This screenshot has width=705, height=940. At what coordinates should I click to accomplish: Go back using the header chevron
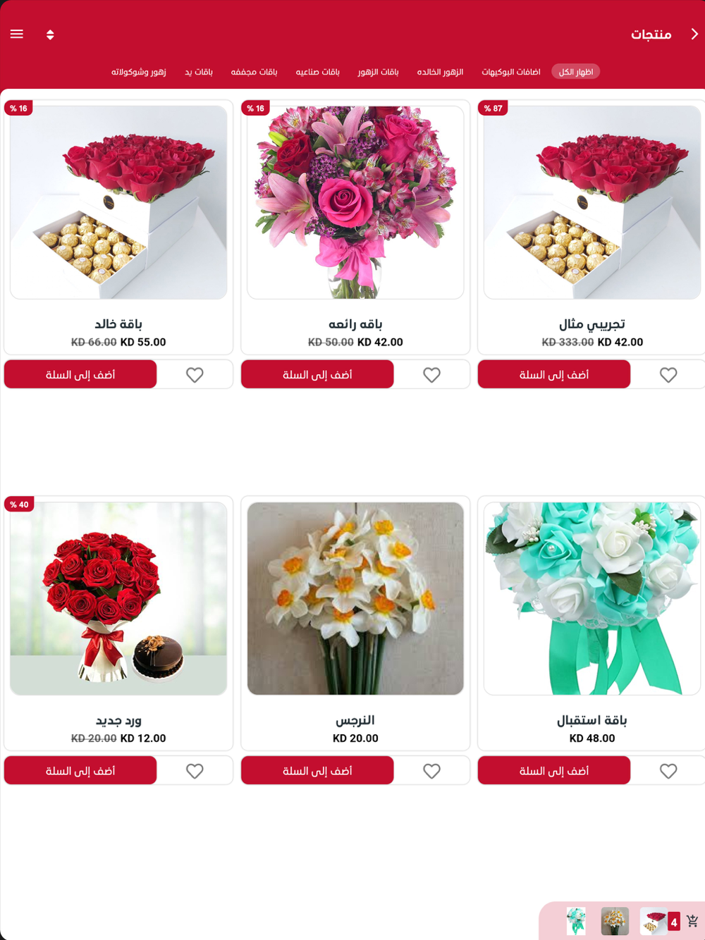(694, 34)
